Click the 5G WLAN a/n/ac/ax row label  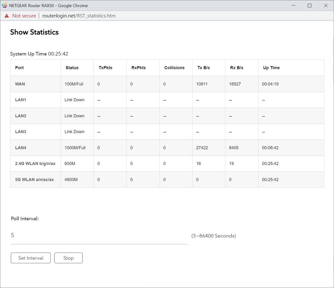[x=34, y=180]
